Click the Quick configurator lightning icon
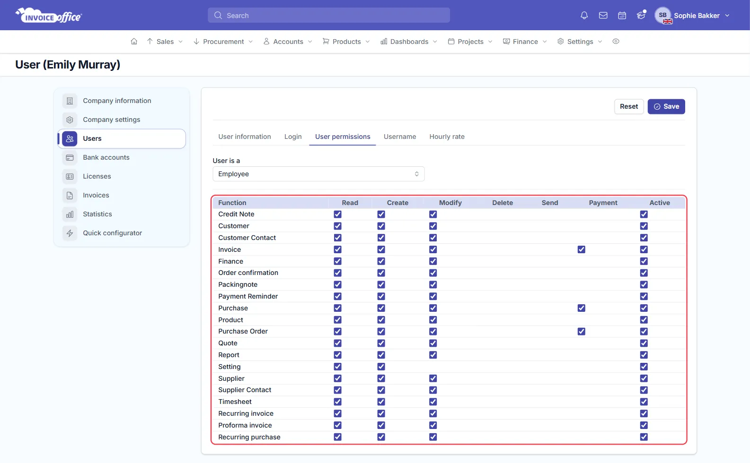 click(70, 233)
